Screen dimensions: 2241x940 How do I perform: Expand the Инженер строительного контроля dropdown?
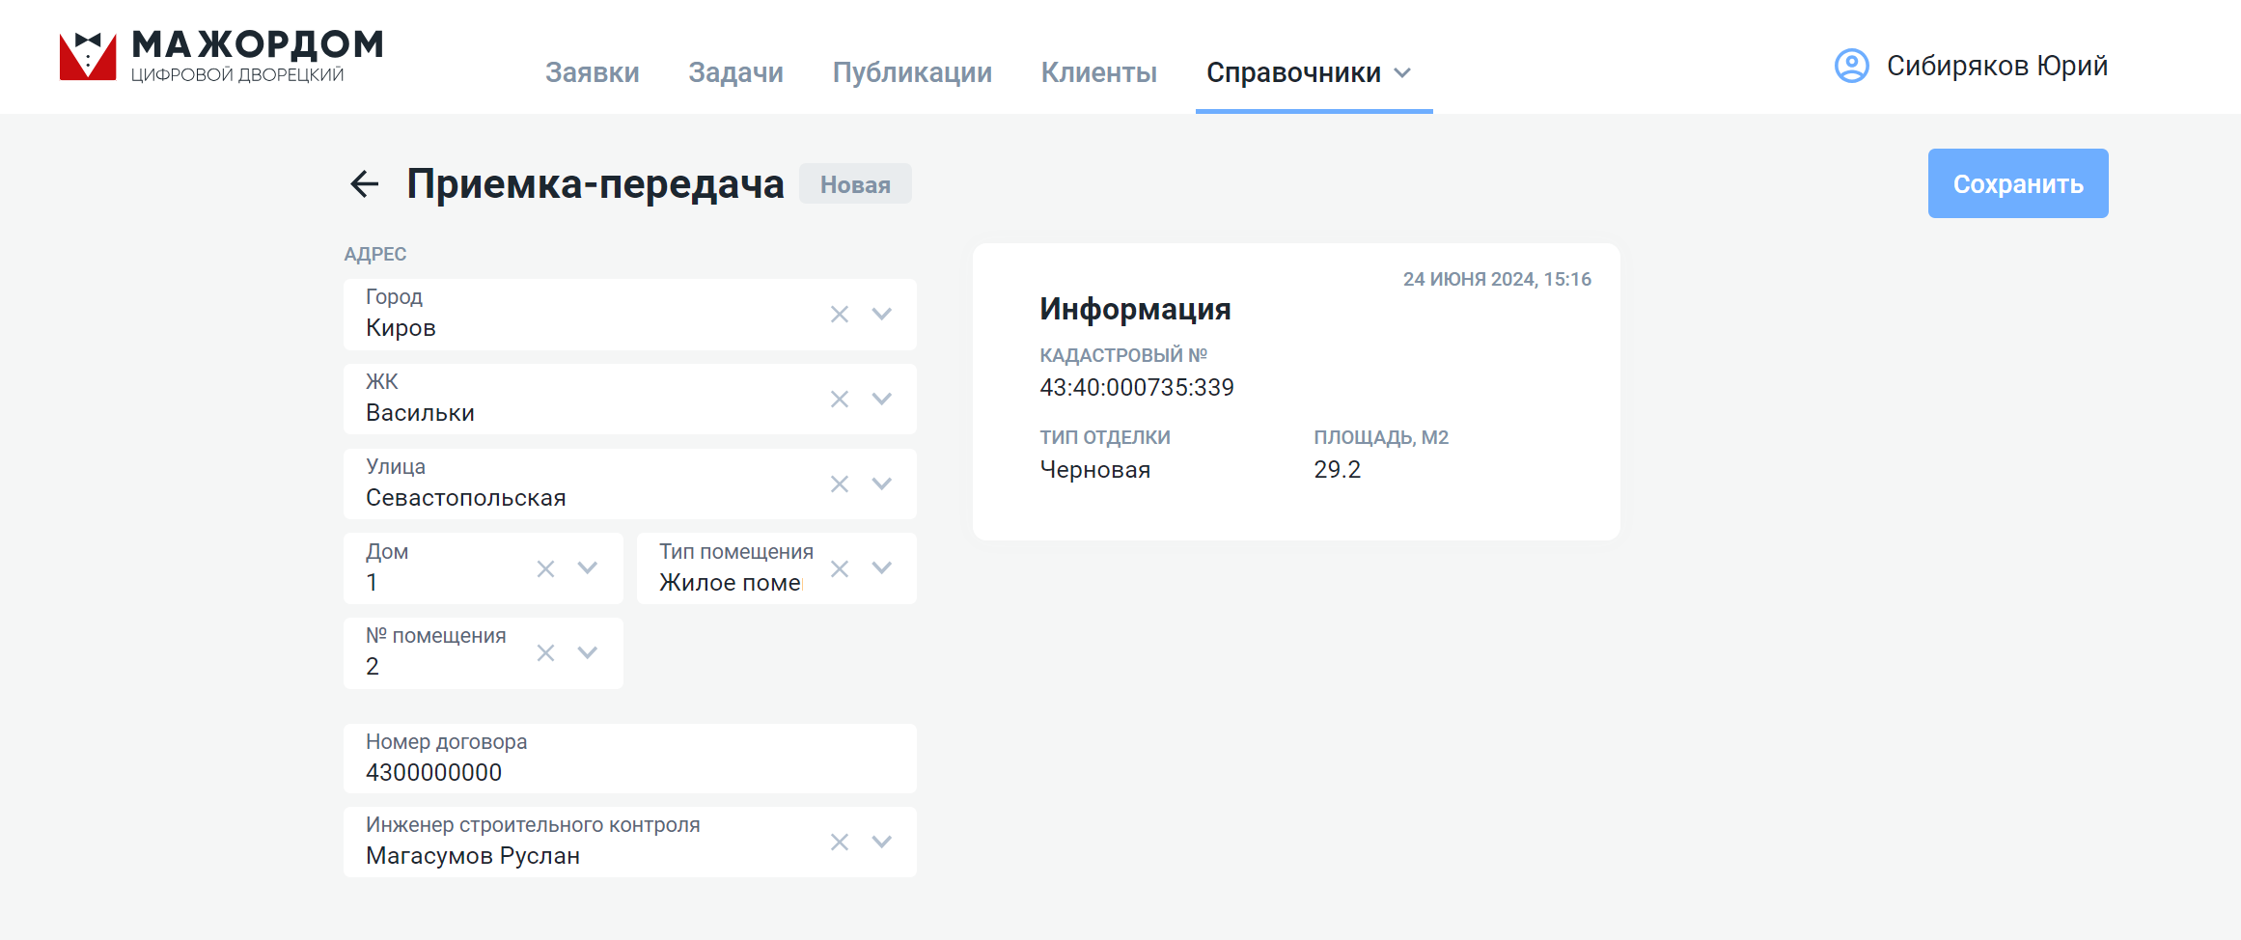[x=881, y=843]
